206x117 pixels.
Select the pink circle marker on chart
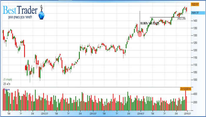[x=140, y=34]
